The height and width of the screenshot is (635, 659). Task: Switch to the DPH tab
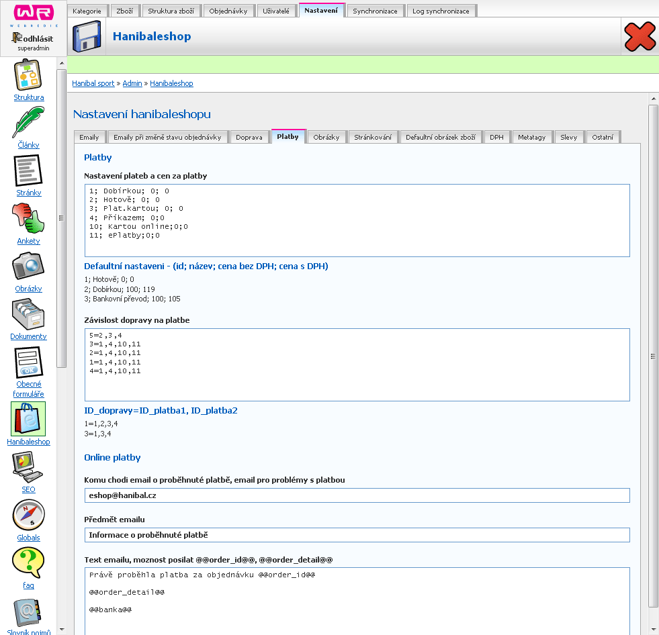pos(497,138)
